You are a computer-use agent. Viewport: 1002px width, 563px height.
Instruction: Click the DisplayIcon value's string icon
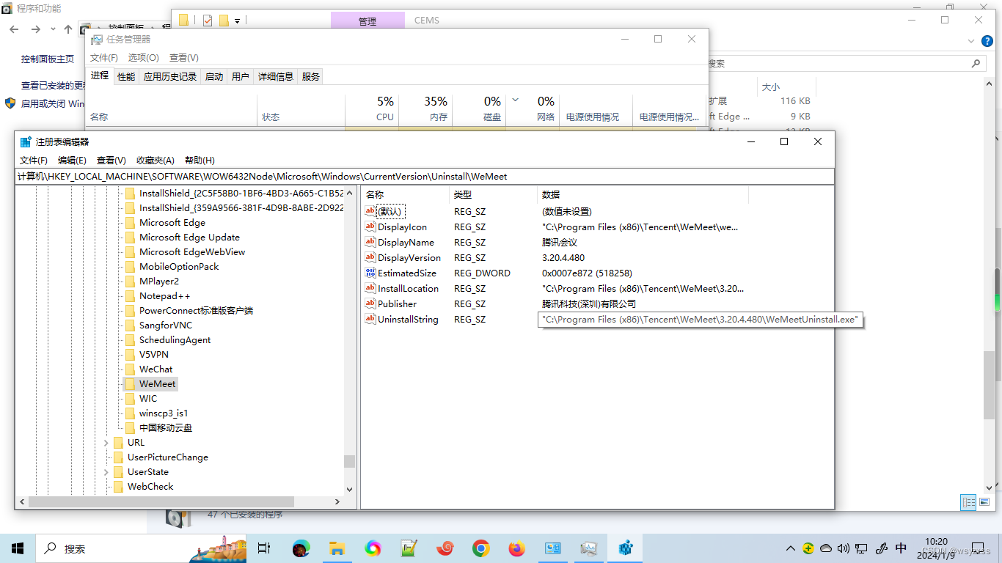[x=370, y=227]
